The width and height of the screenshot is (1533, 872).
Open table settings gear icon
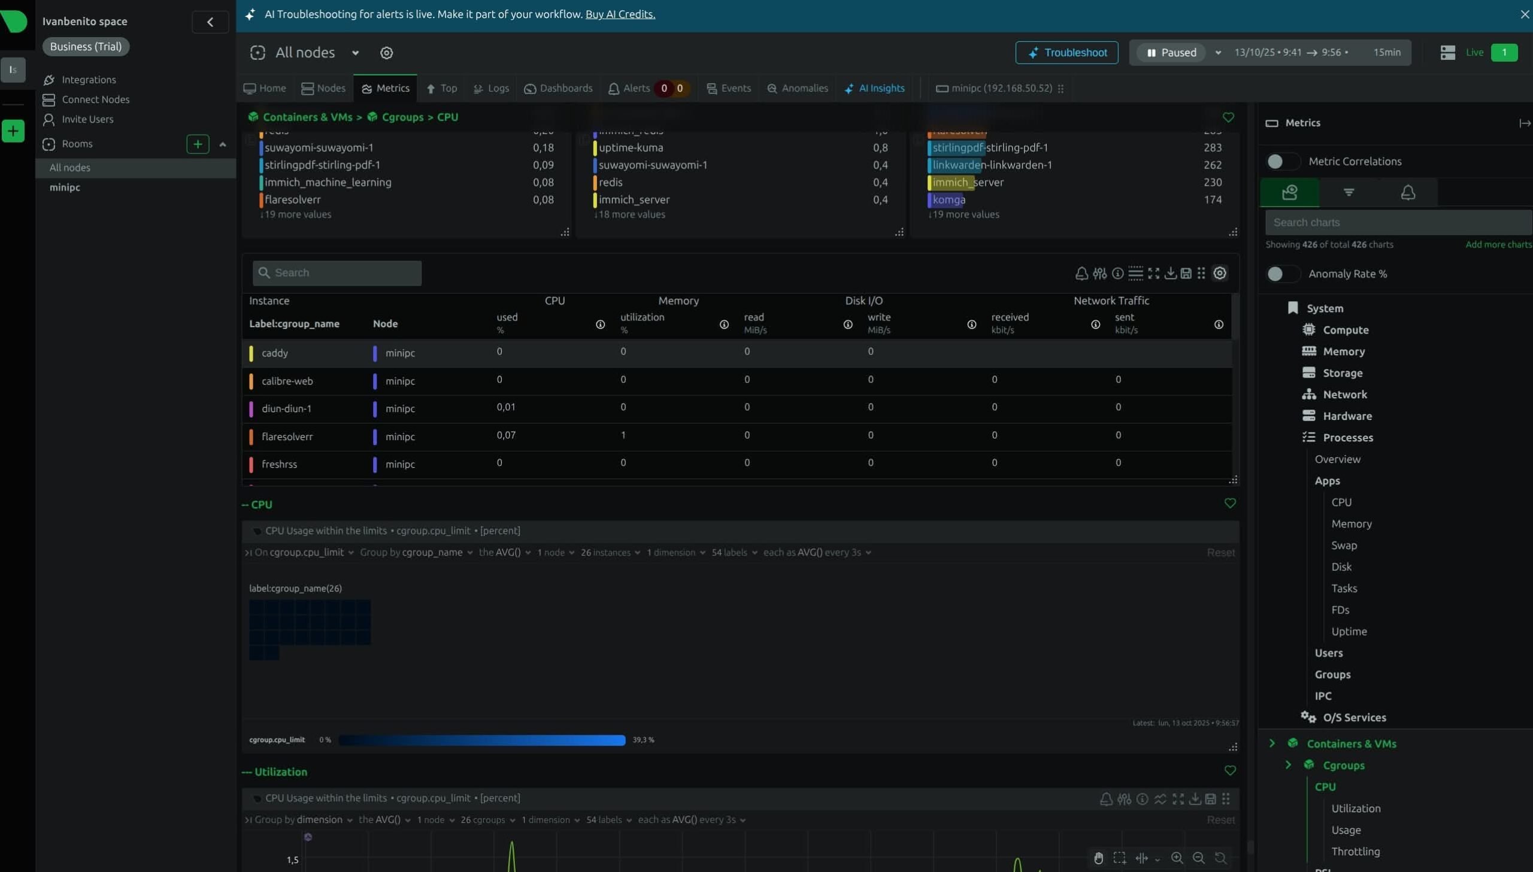[x=1220, y=273]
